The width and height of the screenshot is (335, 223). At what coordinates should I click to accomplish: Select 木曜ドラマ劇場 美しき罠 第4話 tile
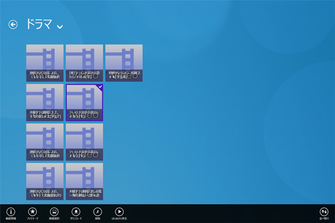(x=84, y=182)
